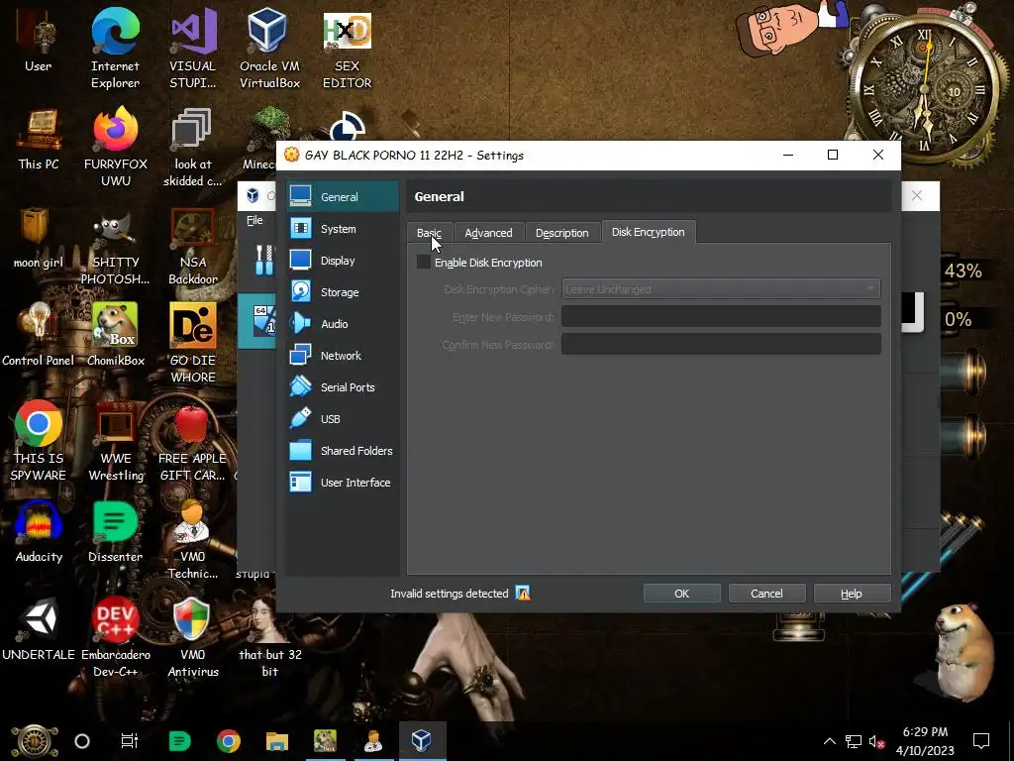Click THIS IS SPYWARE Chrome desktop icon
The image size is (1014, 761).
coord(39,441)
